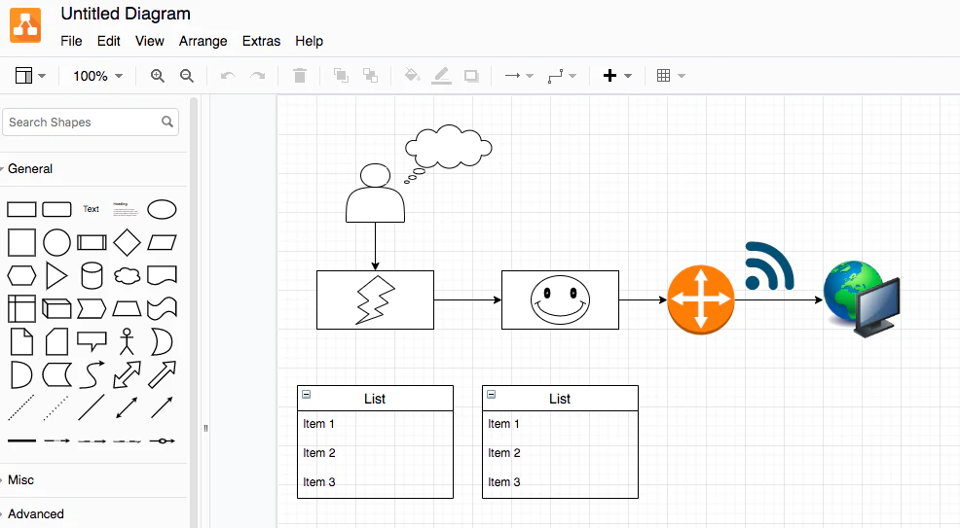The width and height of the screenshot is (960, 528).
Task: Click the zoom in magnifier
Action: (158, 76)
